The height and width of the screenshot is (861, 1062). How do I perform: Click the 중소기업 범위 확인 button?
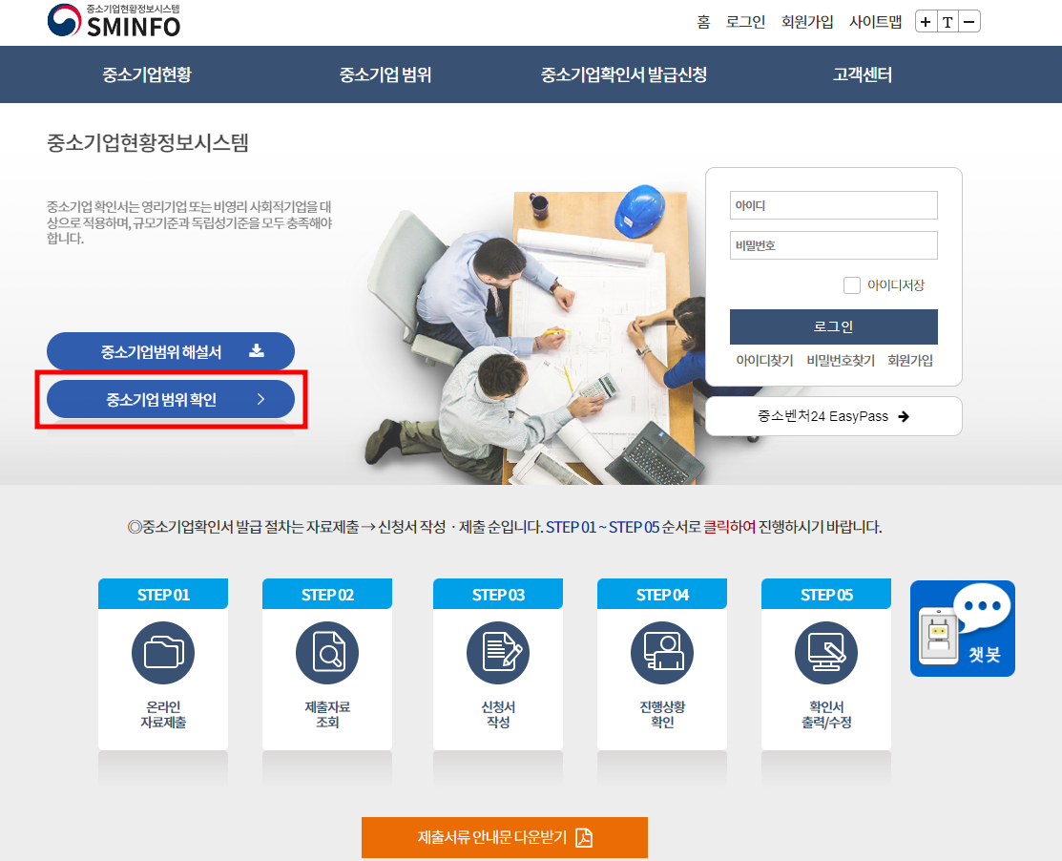[x=171, y=399]
